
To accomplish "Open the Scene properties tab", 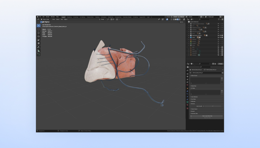I will pyautogui.click(x=187, y=82).
